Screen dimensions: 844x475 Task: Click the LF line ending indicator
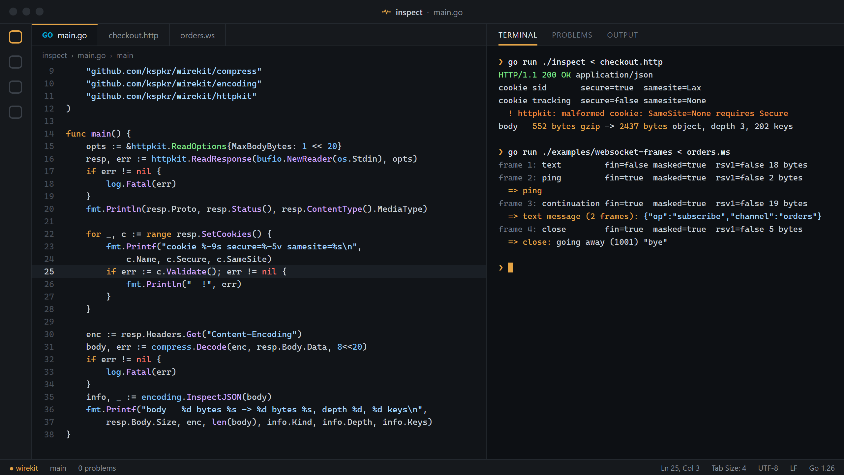794,468
